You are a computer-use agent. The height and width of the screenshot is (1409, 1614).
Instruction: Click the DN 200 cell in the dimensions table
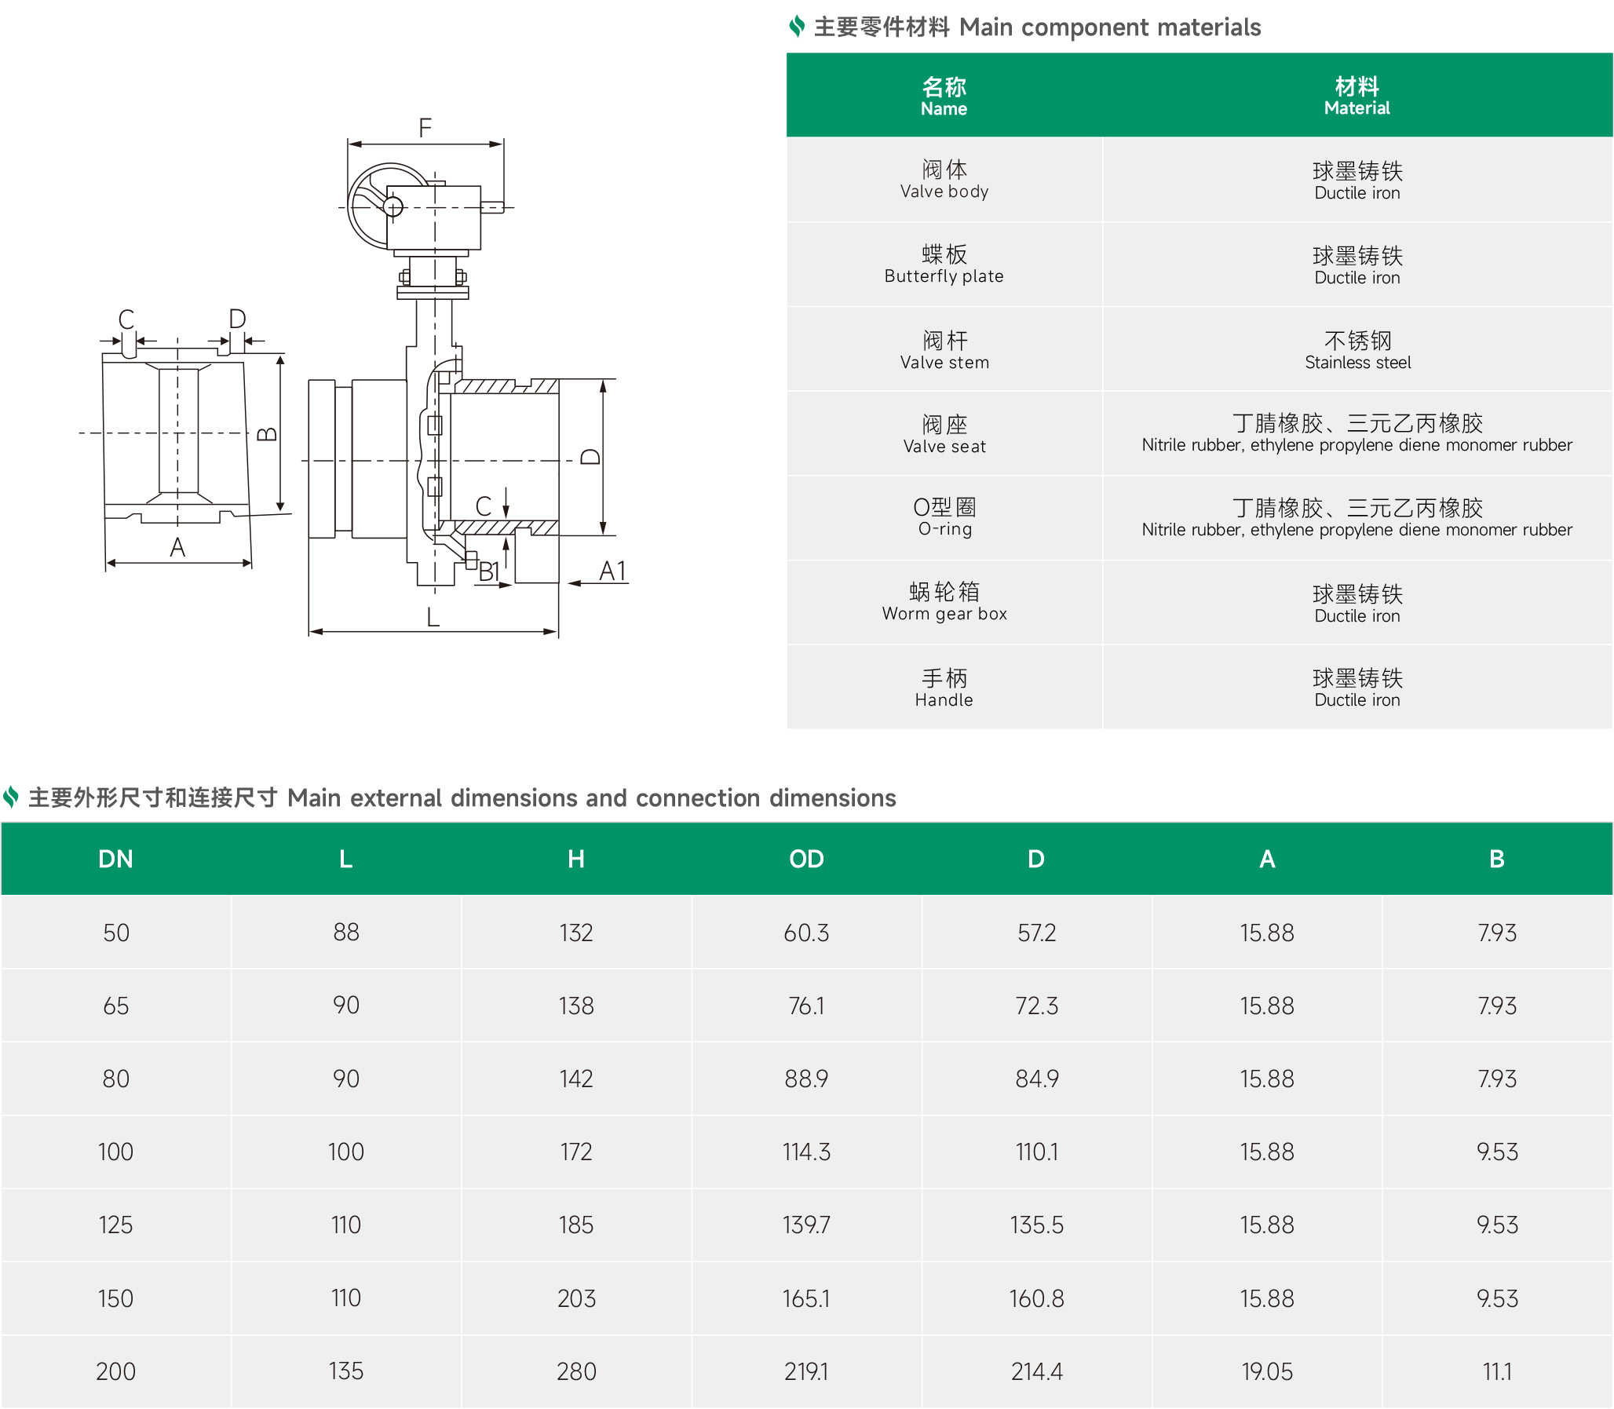[115, 1371]
